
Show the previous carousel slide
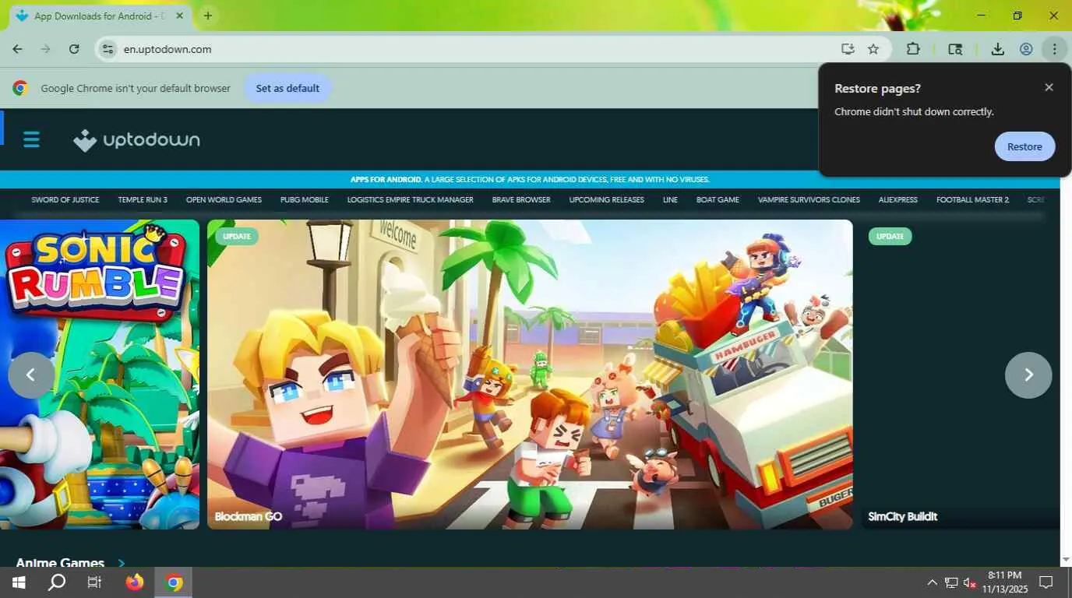click(31, 375)
